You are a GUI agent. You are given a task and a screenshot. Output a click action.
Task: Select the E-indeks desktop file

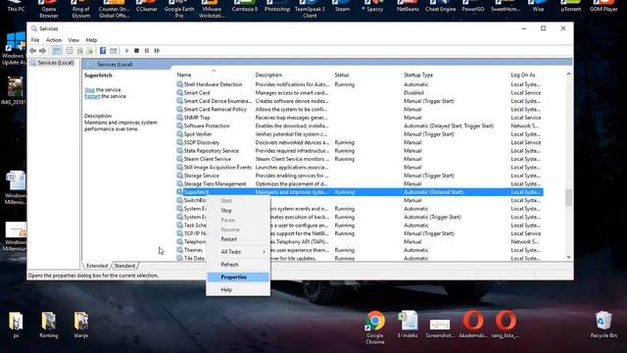tap(408, 325)
